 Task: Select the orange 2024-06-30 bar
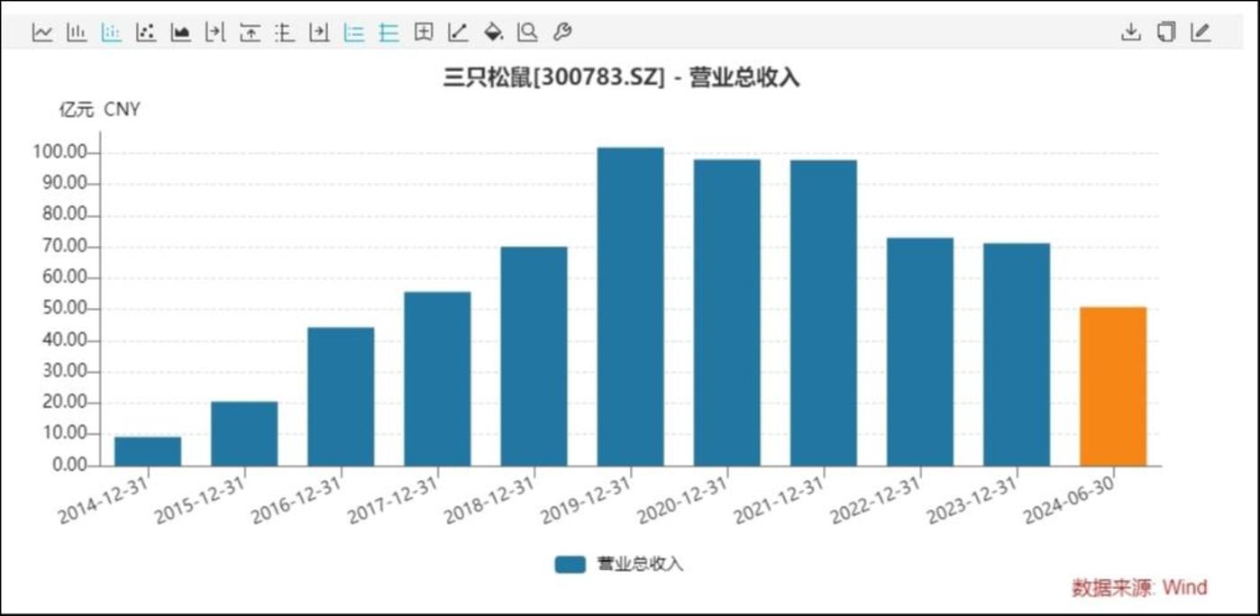pos(1113,386)
